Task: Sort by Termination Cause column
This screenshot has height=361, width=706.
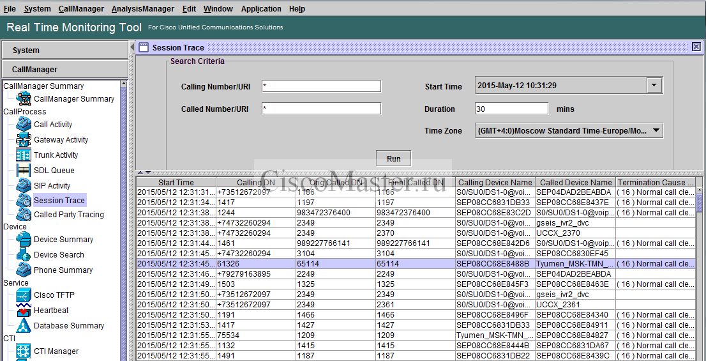Action: pos(656,183)
